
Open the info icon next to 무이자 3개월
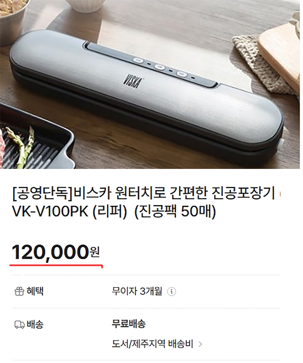pos(171,292)
